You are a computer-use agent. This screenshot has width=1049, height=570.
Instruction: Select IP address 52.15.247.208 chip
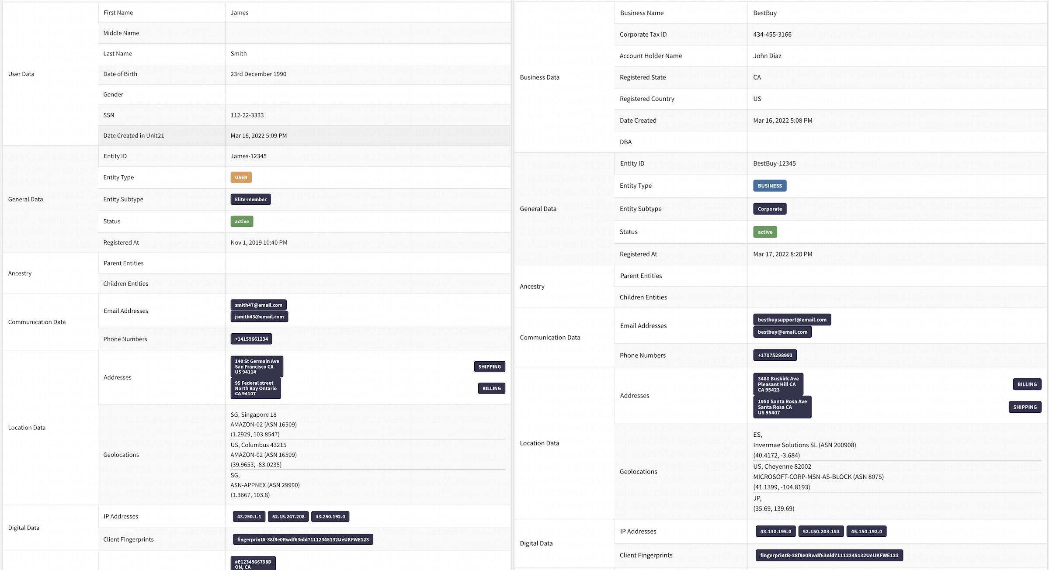(x=288, y=516)
